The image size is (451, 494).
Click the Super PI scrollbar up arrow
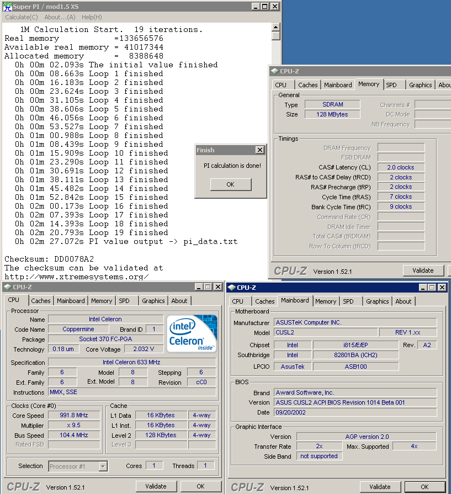point(276,26)
